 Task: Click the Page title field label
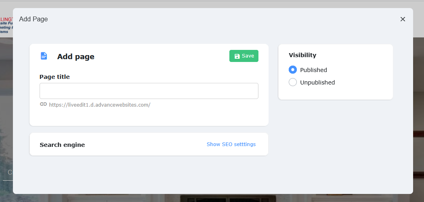coord(55,77)
